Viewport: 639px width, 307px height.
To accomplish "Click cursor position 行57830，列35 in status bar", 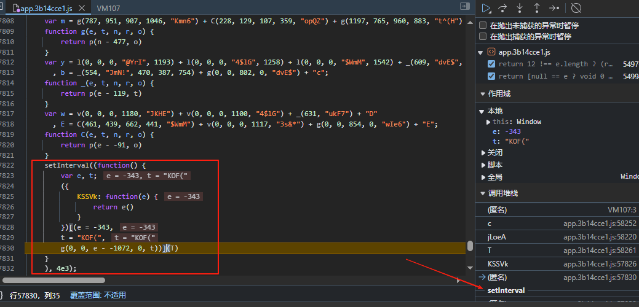I will [x=34, y=295].
